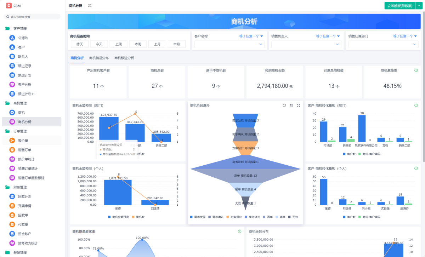Click the info icon on 商机赢单转化率 chart
This screenshot has height=257, width=425.
pos(239,232)
